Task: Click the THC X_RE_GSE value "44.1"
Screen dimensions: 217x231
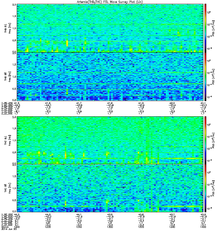Action: 79,215
